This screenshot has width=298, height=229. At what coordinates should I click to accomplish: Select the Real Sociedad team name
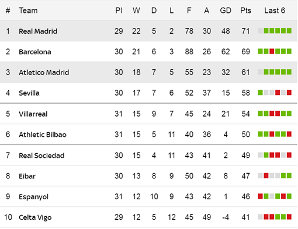tap(41, 156)
